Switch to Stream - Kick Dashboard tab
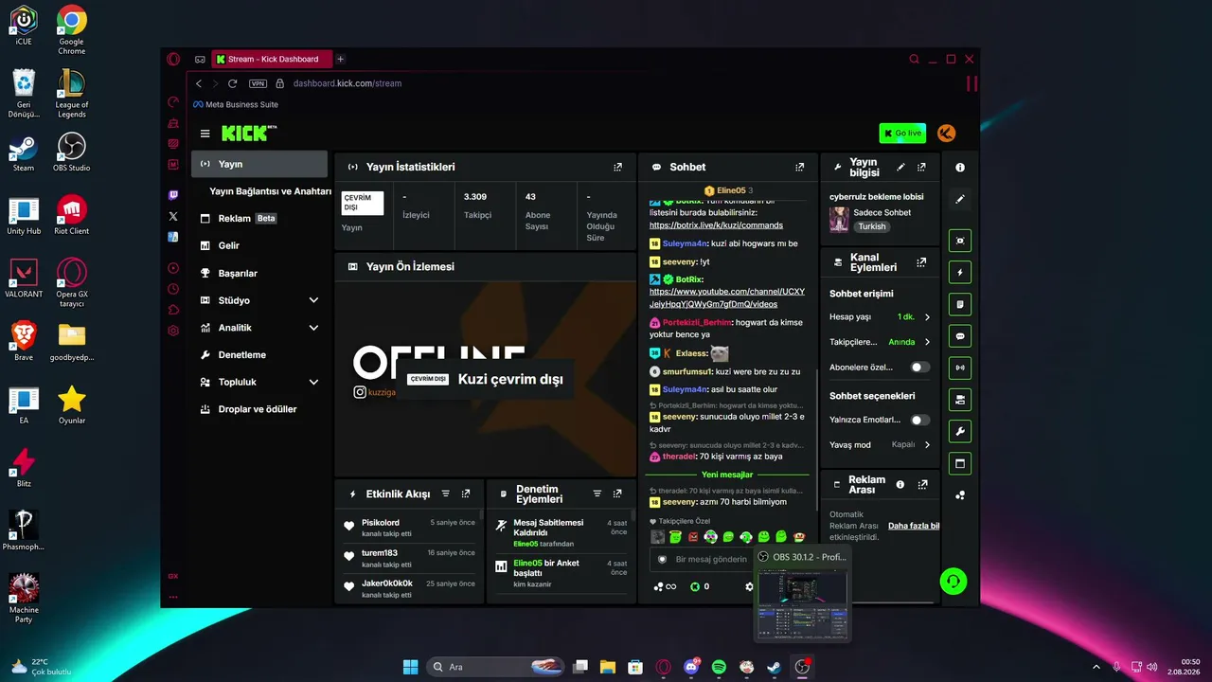This screenshot has width=1212, height=682. click(x=271, y=59)
